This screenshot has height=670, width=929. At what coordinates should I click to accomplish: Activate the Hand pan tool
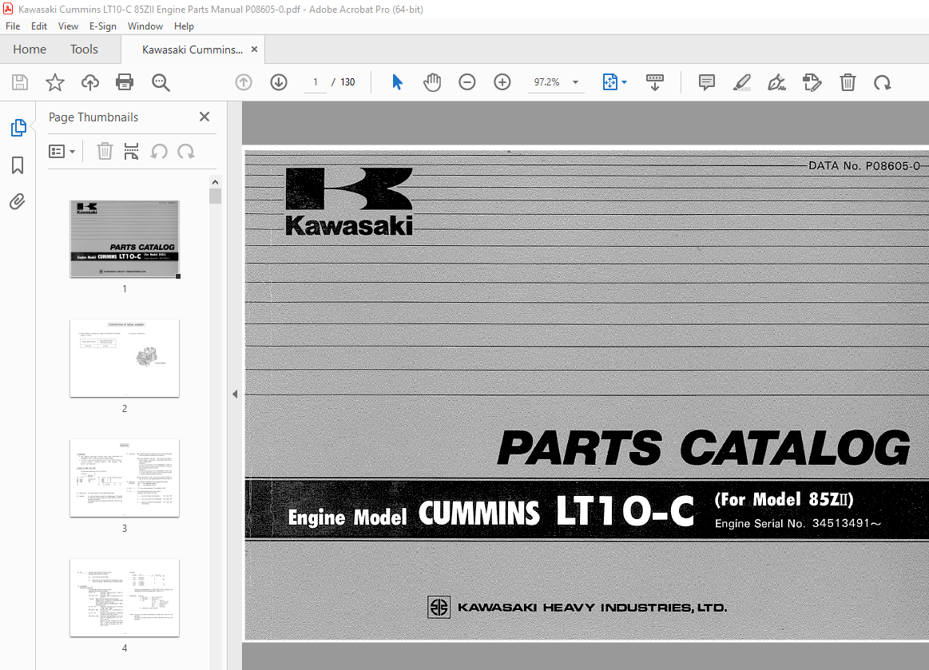pos(432,82)
